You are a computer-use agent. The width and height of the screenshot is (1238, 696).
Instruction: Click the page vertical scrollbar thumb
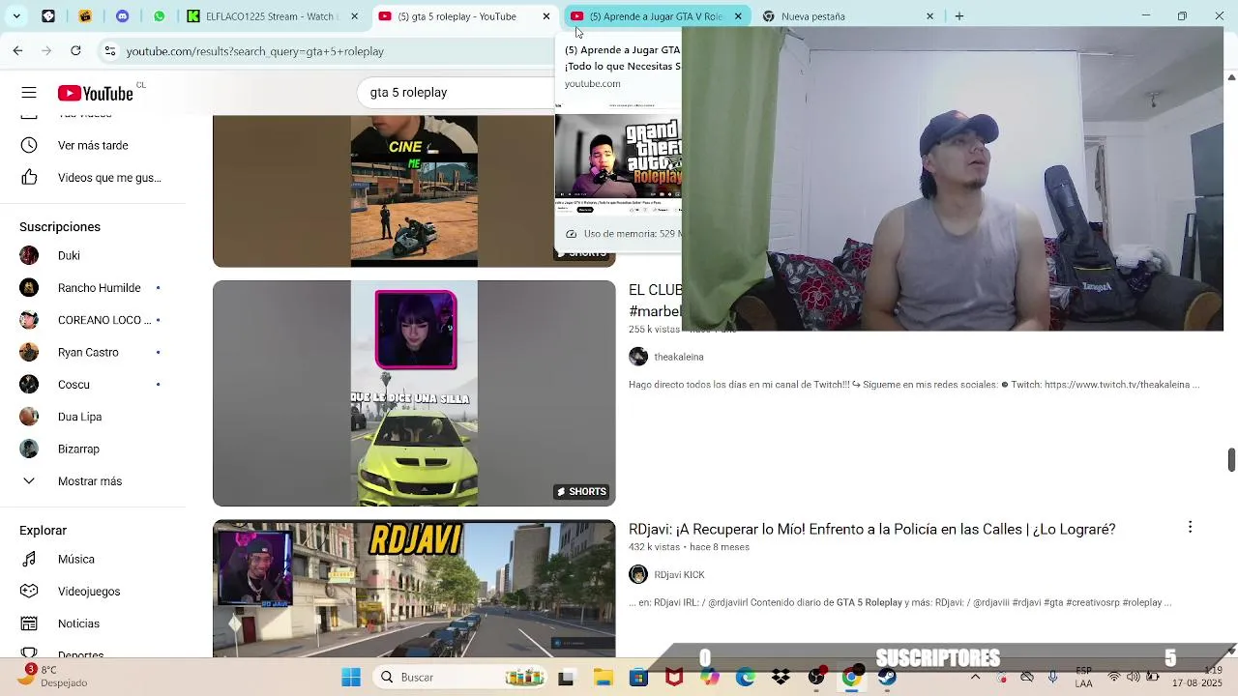(1231, 459)
